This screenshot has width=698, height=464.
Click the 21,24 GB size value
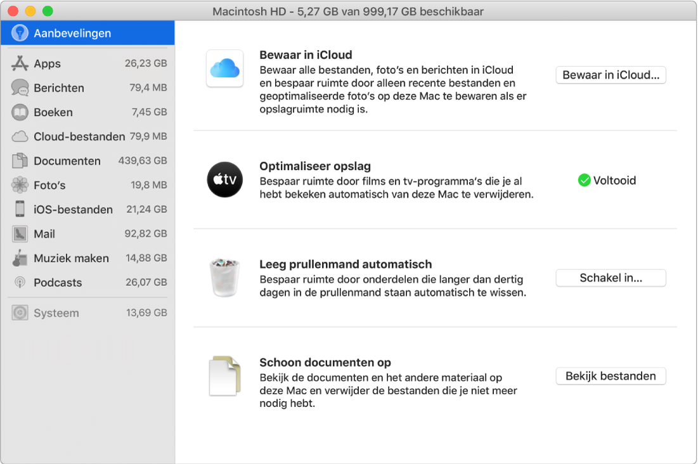click(x=146, y=209)
